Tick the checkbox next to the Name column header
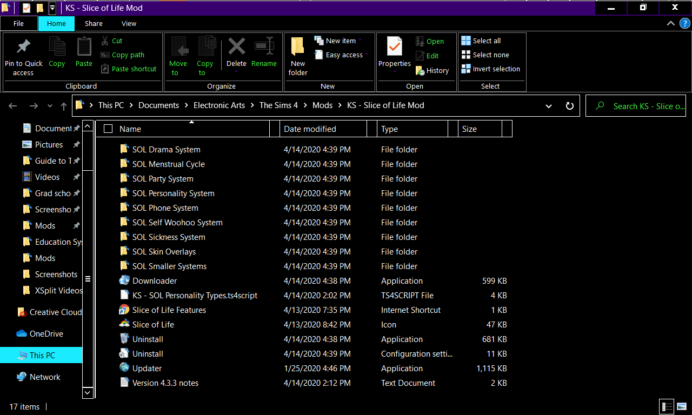 (108, 129)
